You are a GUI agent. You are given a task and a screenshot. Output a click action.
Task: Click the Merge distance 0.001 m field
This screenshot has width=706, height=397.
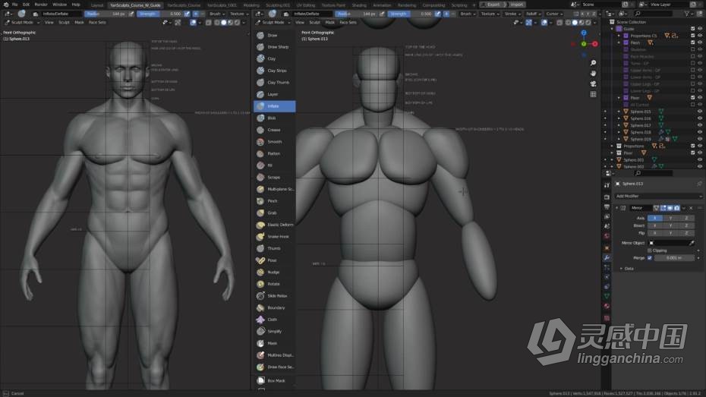[x=674, y=258]
